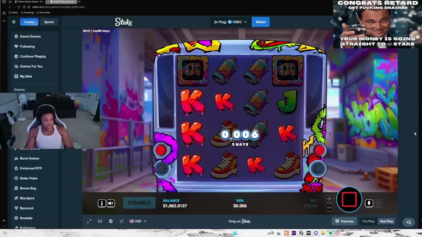Enable turbo spin lightning icon
The image size is (422, 237).
click(369, 203)
